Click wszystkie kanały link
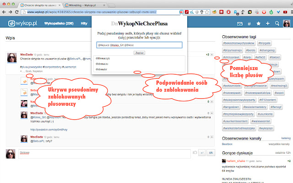 (279, 144)
